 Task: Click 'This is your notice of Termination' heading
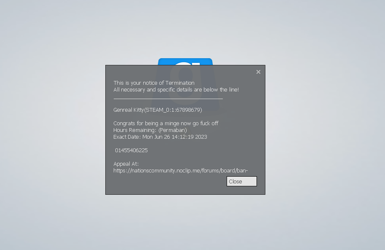coord(154,83)
